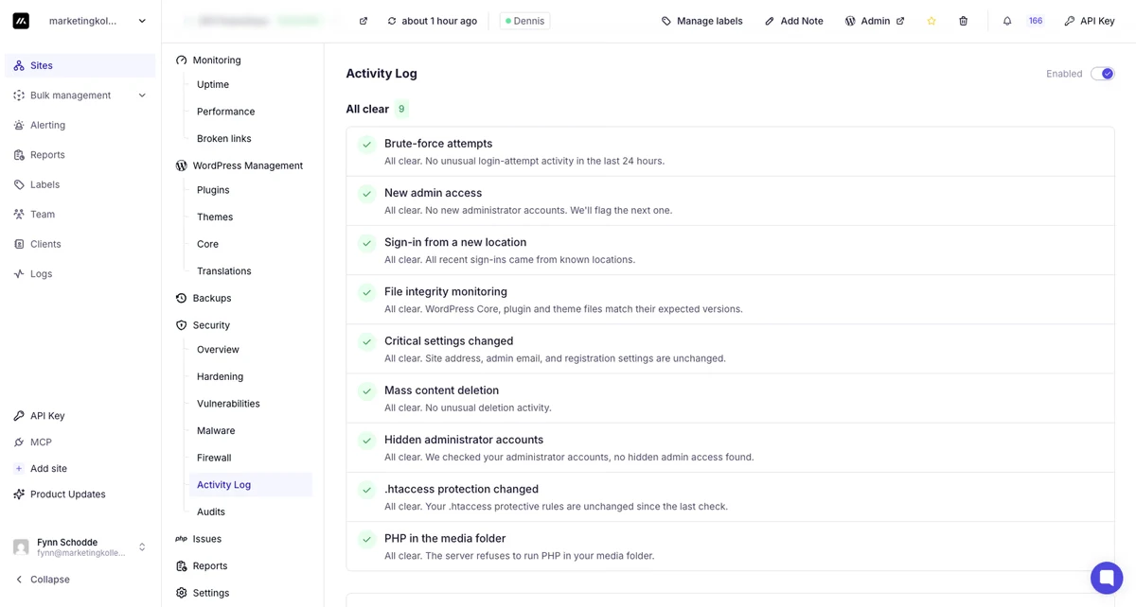View Logs in the main sidebar

tap(80, 273)
